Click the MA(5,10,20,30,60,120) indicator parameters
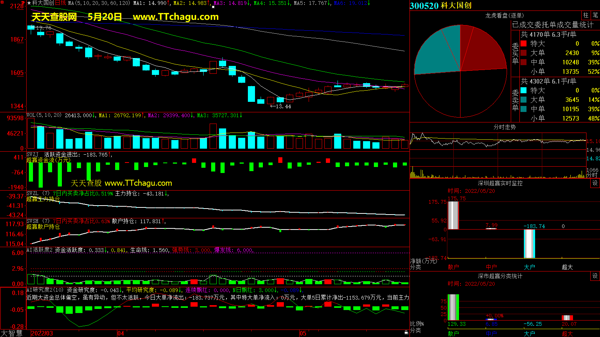This screenshot has height=337, width=600. pyautogui.click(x=99, y=3)
